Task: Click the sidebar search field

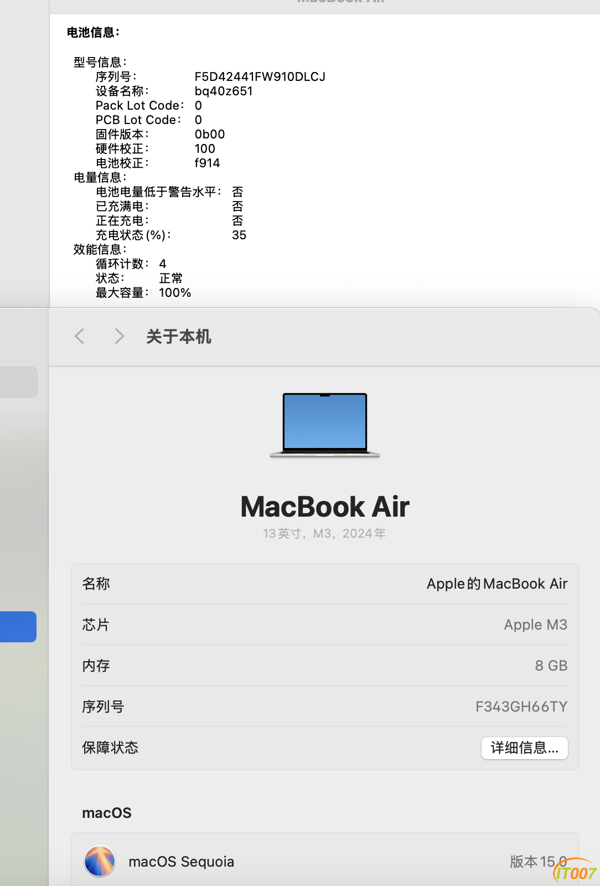Action: click(18, 382)
